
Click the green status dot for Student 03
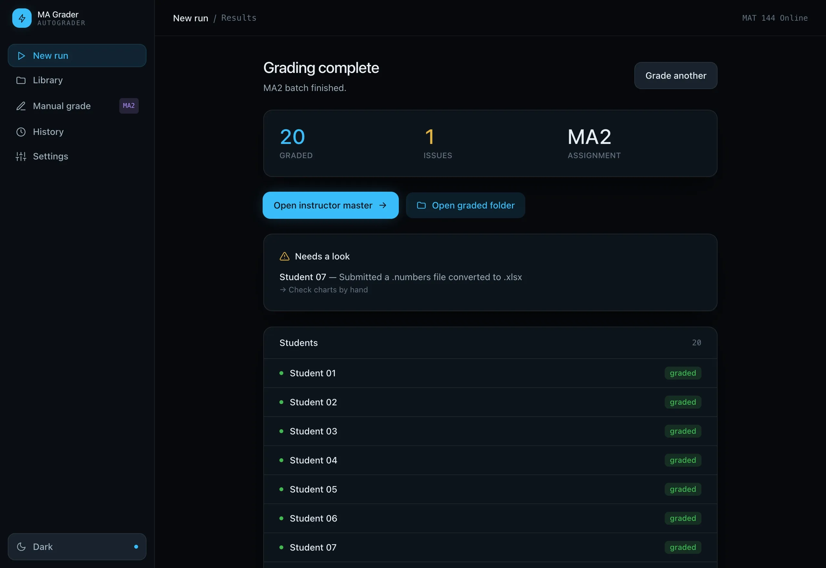pyautogui.click(x=281, y=431)
